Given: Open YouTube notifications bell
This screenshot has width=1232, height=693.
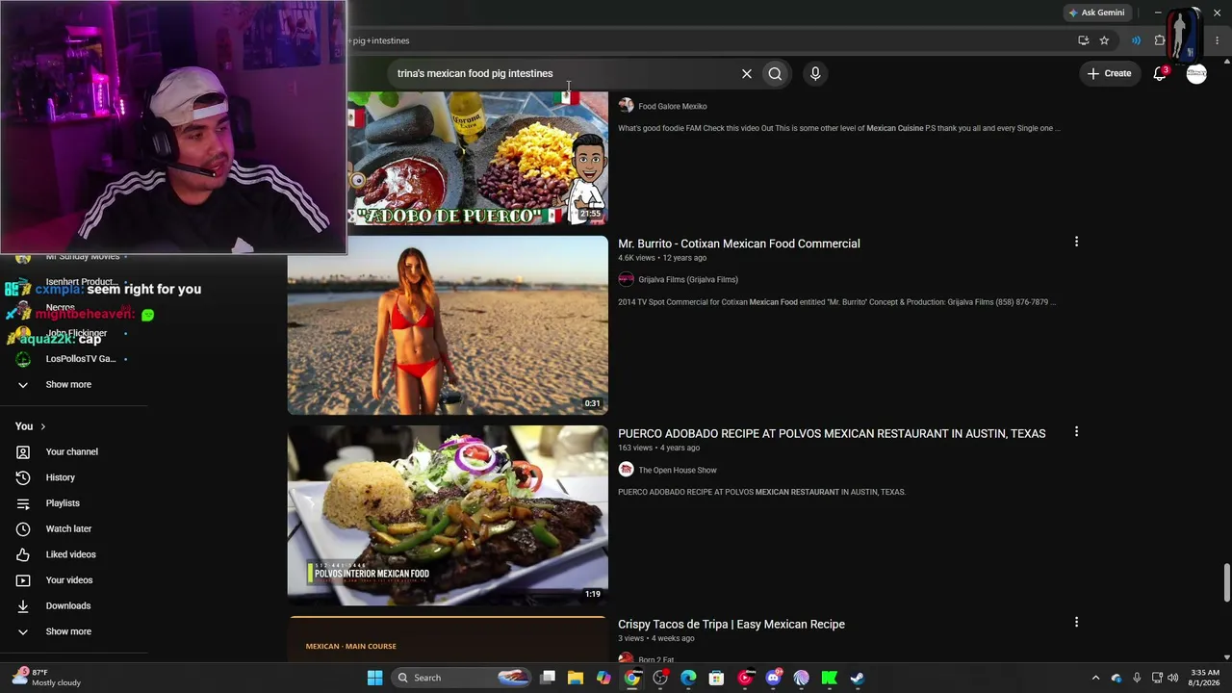Looking at the screenshot, I should tap(1160, 73).
